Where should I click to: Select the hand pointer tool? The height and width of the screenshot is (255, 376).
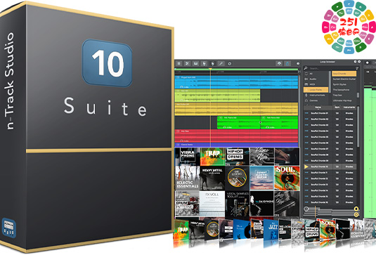[x=204, y=63]
